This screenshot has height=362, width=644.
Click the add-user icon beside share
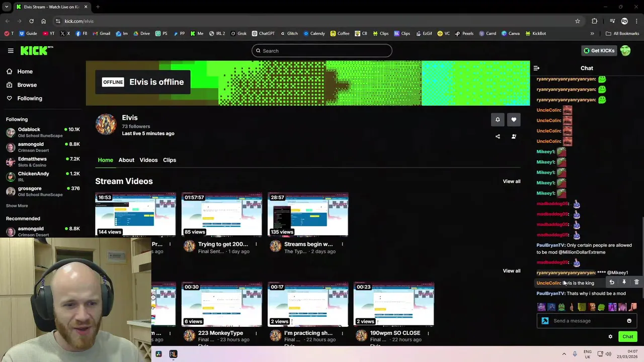point(514,136)
